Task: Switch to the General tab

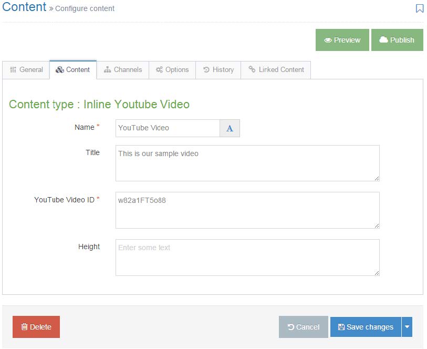Action: (26, 70)
